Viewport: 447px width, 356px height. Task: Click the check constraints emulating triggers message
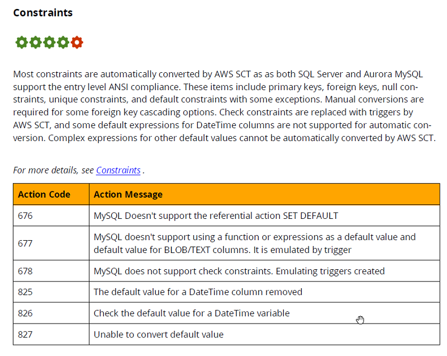[x=239, y=271]
